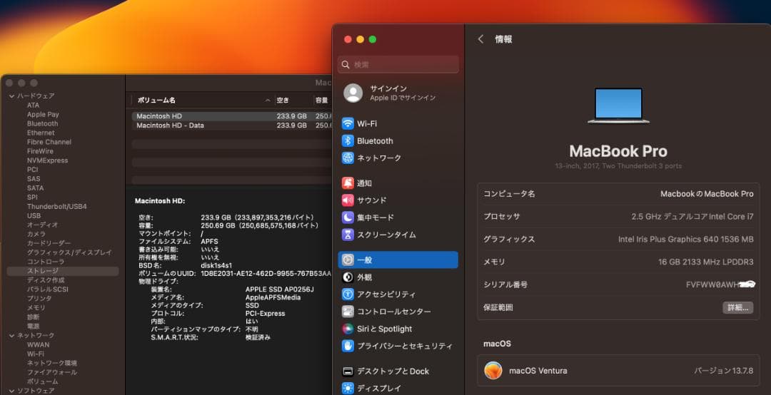
Task: Select オーディオ entry
Action: pyautogui.click(x=42, y=225)
